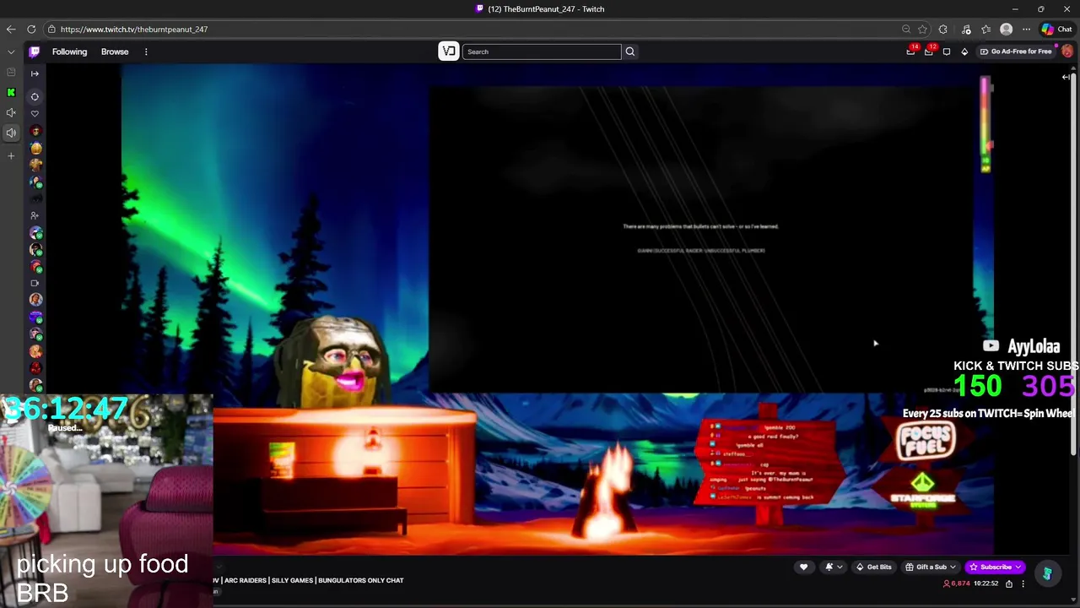This screenshot has height=608, width=1080.
Task: Open stream options three-dot menu
Action: pos(1023,584)
